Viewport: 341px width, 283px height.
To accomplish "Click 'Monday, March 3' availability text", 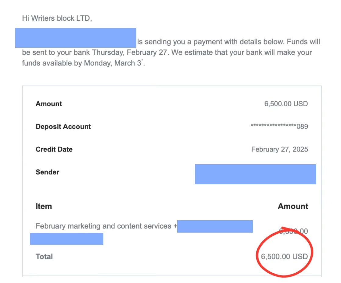I will [113, 63].
